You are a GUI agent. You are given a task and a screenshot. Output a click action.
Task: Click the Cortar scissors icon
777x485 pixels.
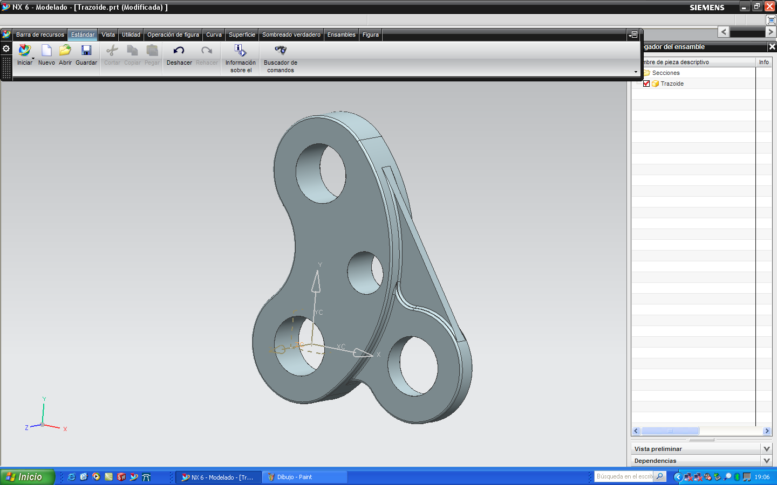tap(112, 51)
